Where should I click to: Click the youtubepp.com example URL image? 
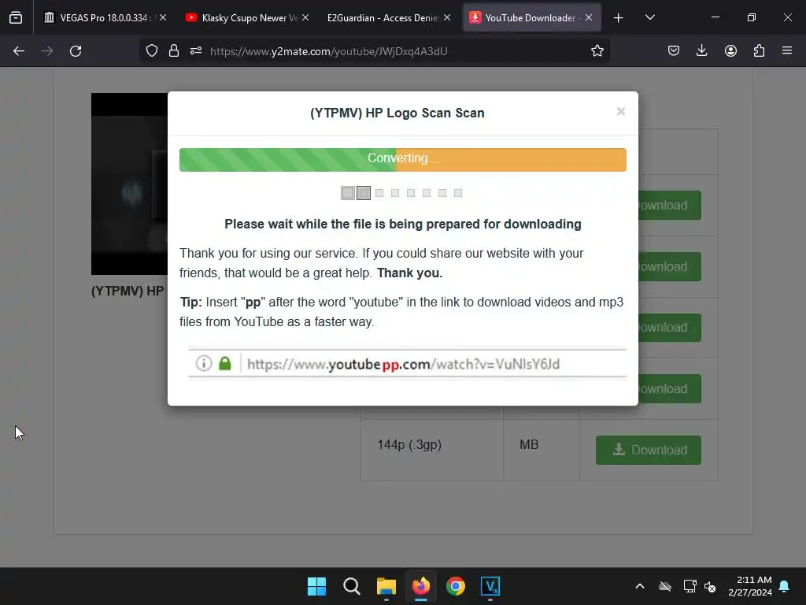(407, 363)
